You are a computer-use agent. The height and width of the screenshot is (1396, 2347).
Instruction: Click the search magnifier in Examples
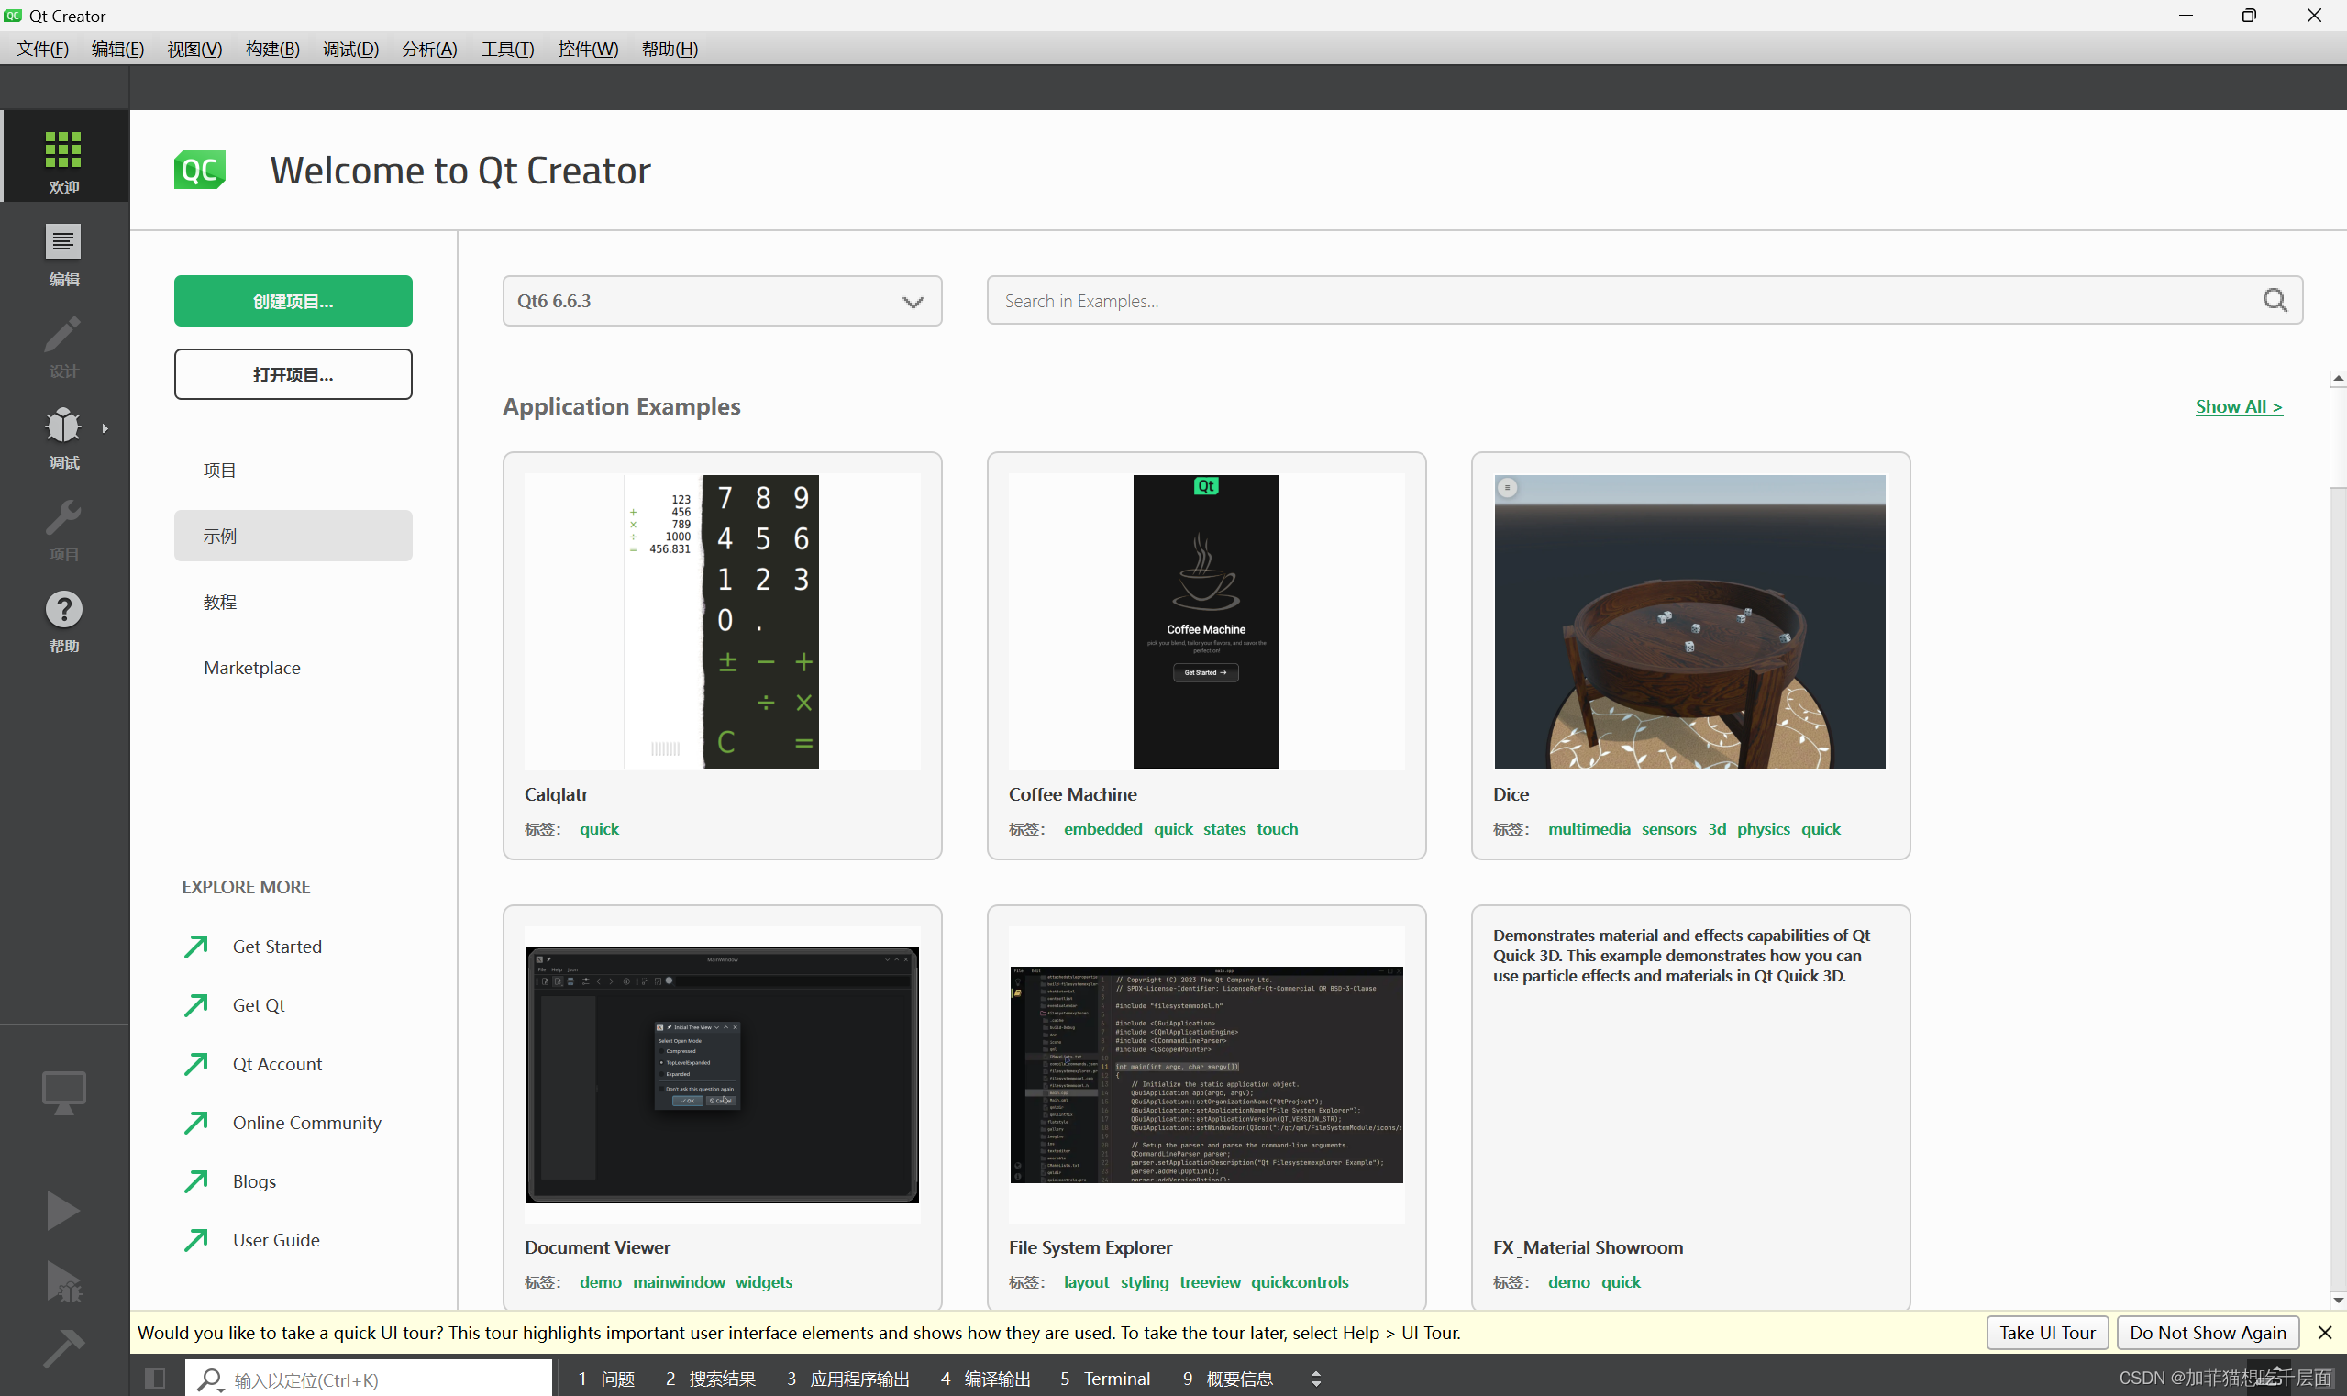(x=2275, y=301)
